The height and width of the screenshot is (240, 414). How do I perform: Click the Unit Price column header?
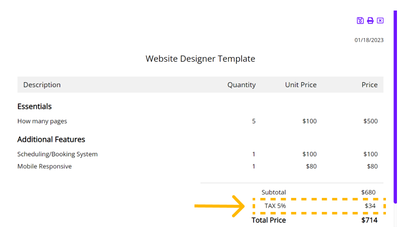tap(301, 85)
